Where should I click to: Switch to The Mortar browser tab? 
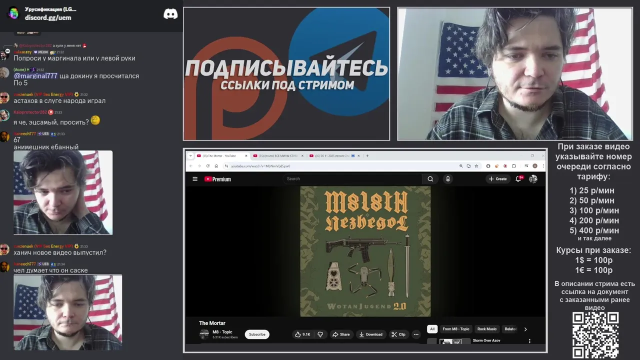[x=221, y=155]
